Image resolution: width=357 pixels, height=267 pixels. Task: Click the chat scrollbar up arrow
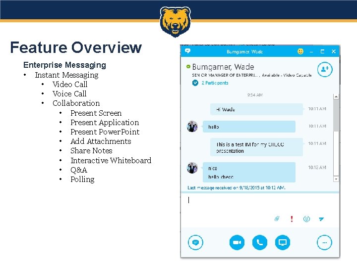[336, 96]
